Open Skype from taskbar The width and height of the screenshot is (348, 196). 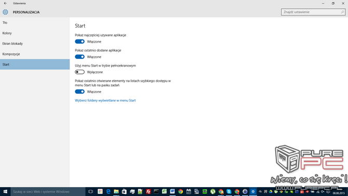(229, 191)
